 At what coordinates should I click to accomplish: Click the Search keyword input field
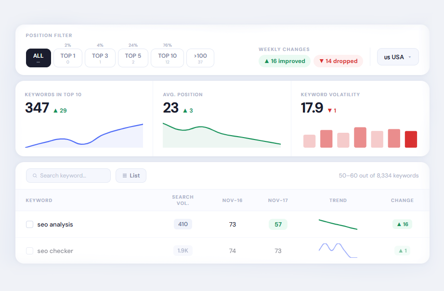point(68,176)
